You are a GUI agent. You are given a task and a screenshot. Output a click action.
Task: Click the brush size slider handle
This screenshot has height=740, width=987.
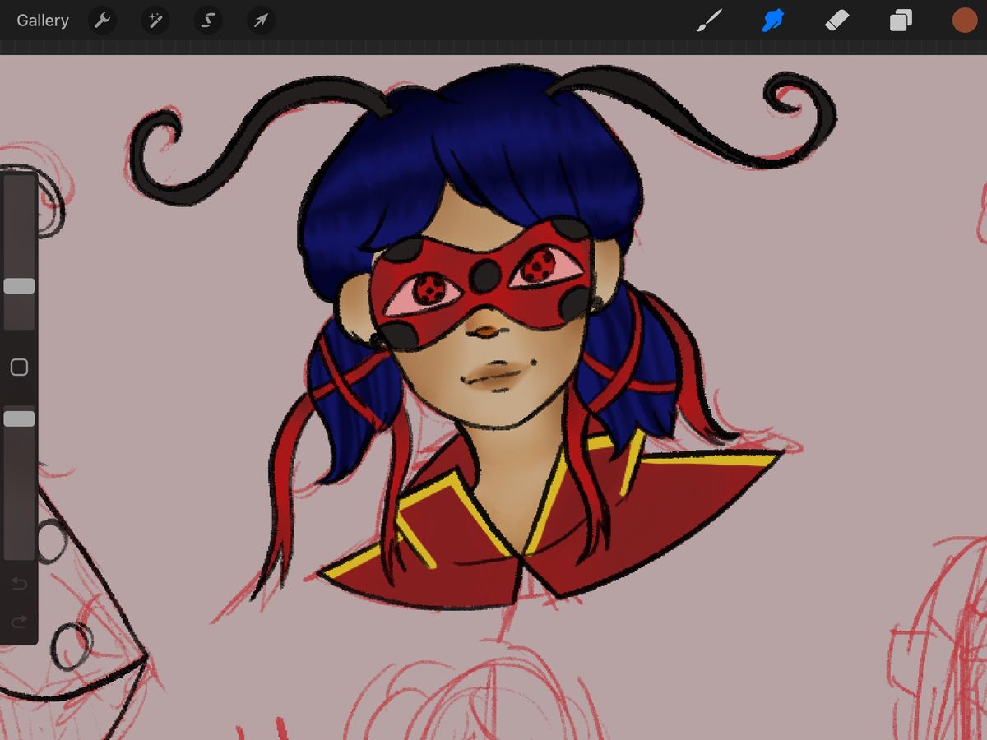[19, 286]
